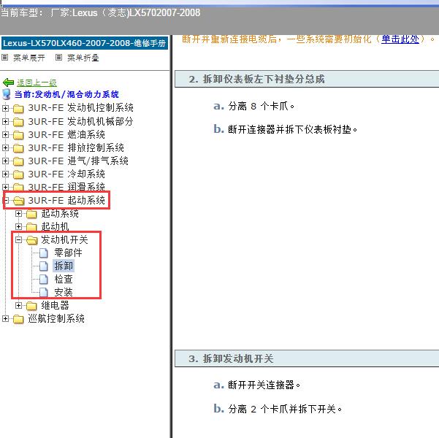Click the open folder icon for 3UR-FE 起动系统
The height and width of the screenshot is (438, 439).
(19, 201)
